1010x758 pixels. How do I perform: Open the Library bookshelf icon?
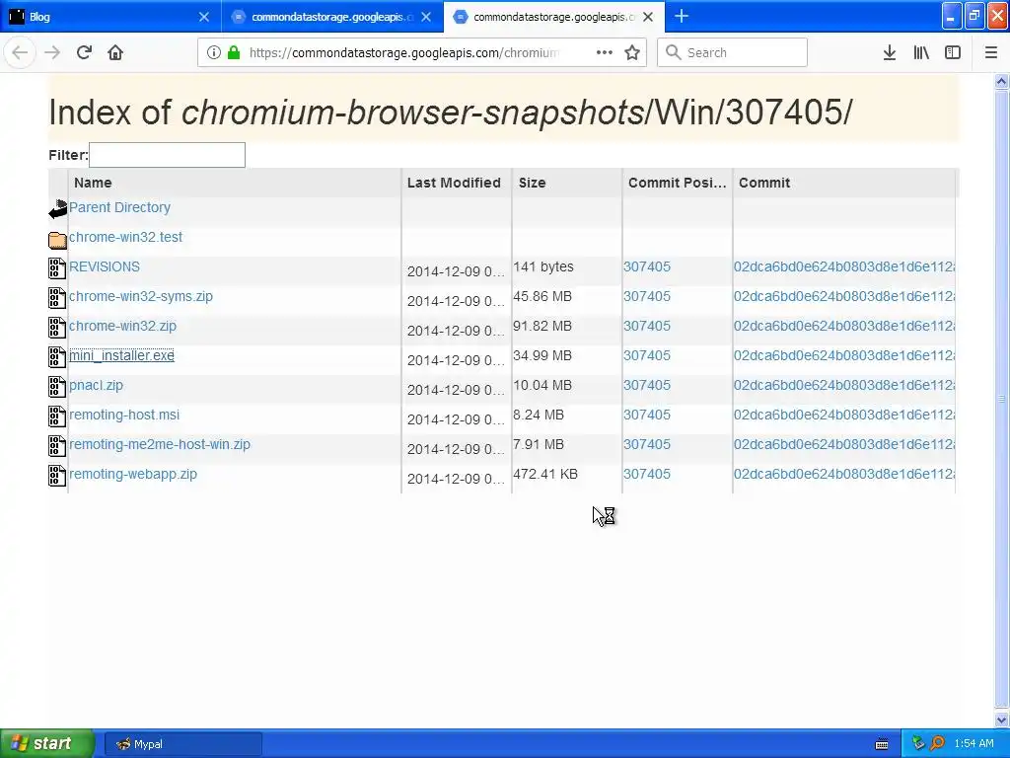[921, 53]
